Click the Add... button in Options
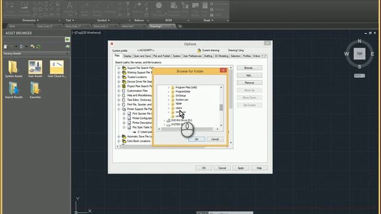381x214 pixels. [249, 75]
